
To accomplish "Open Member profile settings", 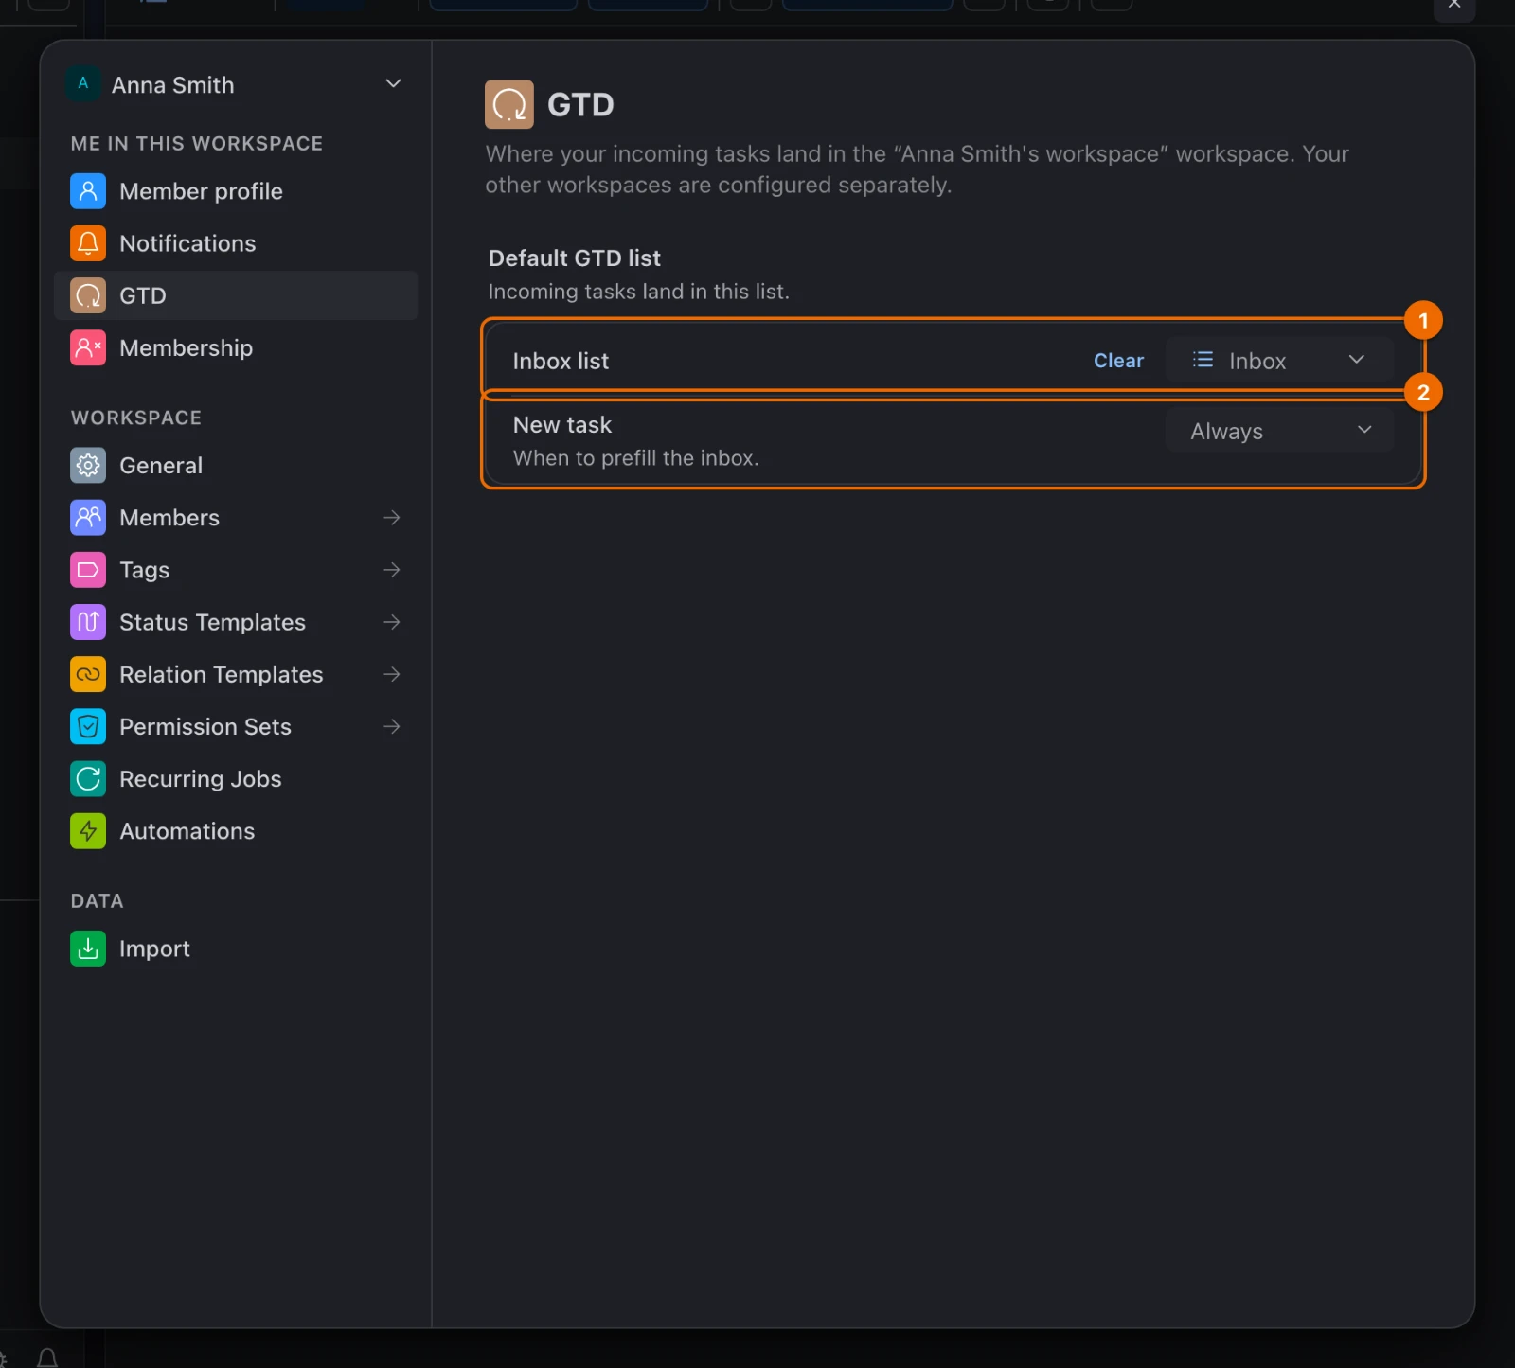I will (x=236, y=191).
